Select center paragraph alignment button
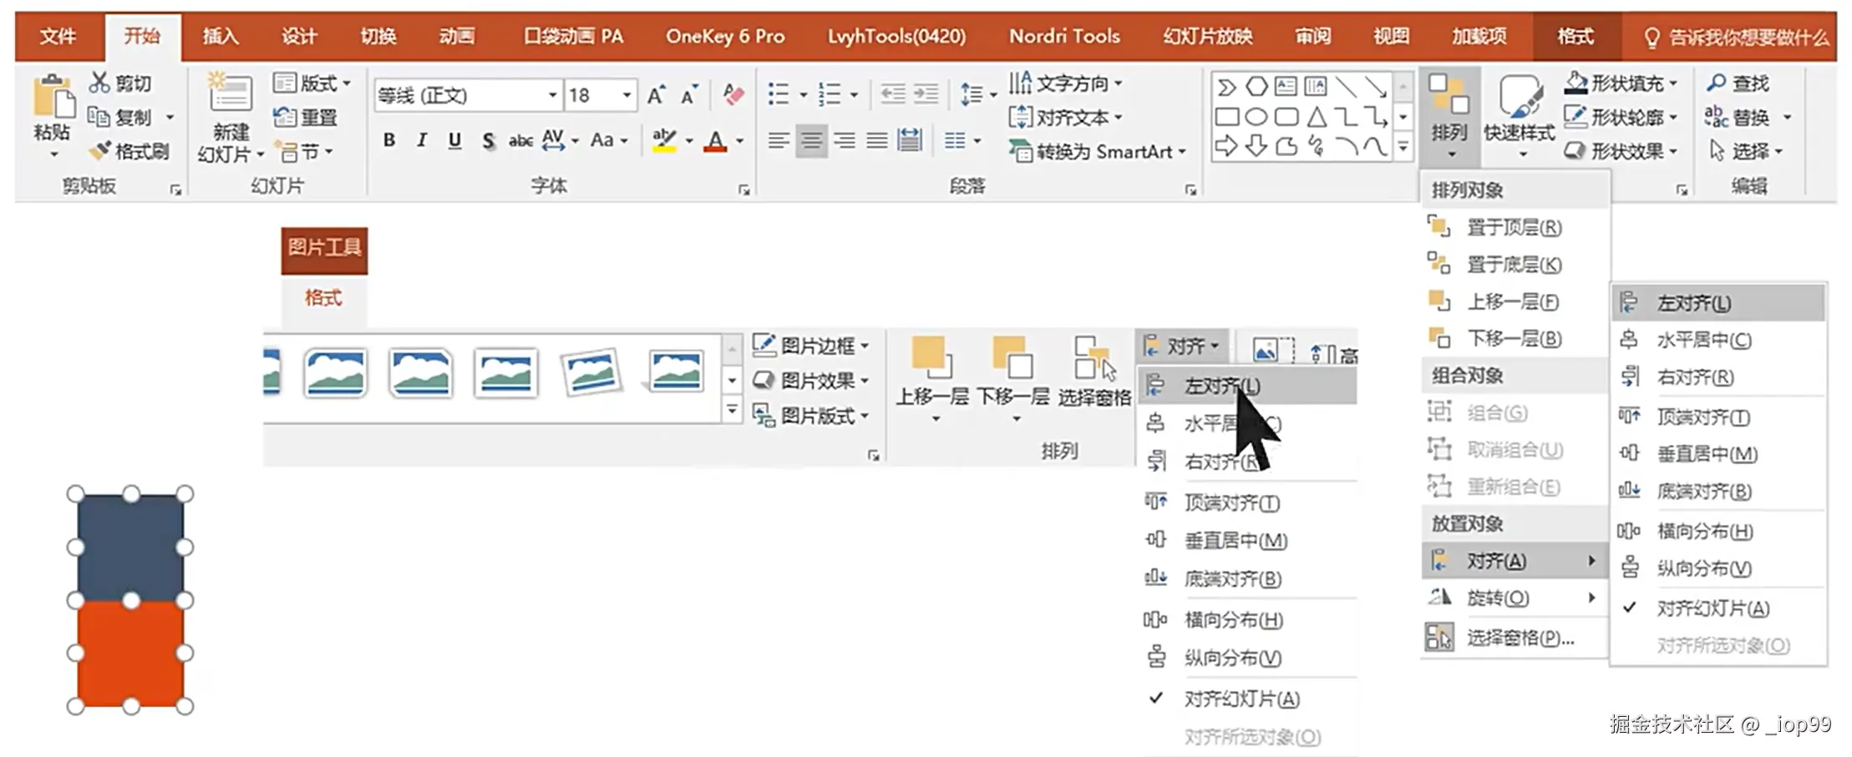Viewport: 1852px width, 757px height. click(811, 140)
